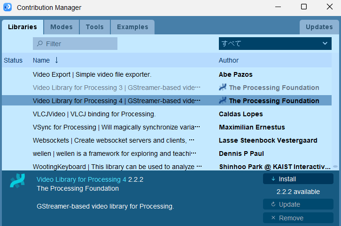
Task: Open the Updates tab
Action: 319,27
